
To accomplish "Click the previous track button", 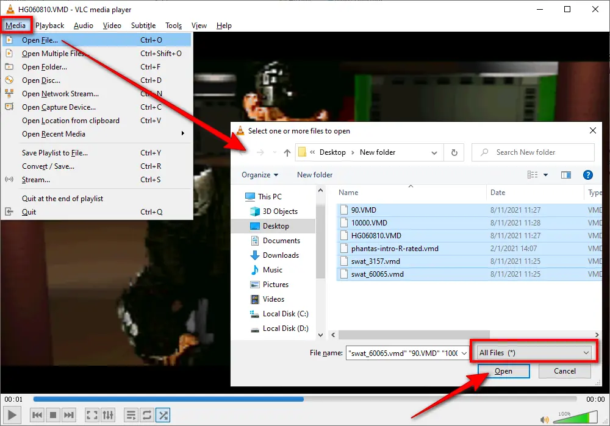I will coord(37,415).
